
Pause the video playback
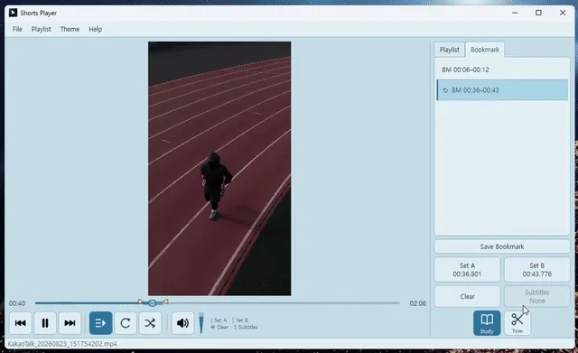45,323
